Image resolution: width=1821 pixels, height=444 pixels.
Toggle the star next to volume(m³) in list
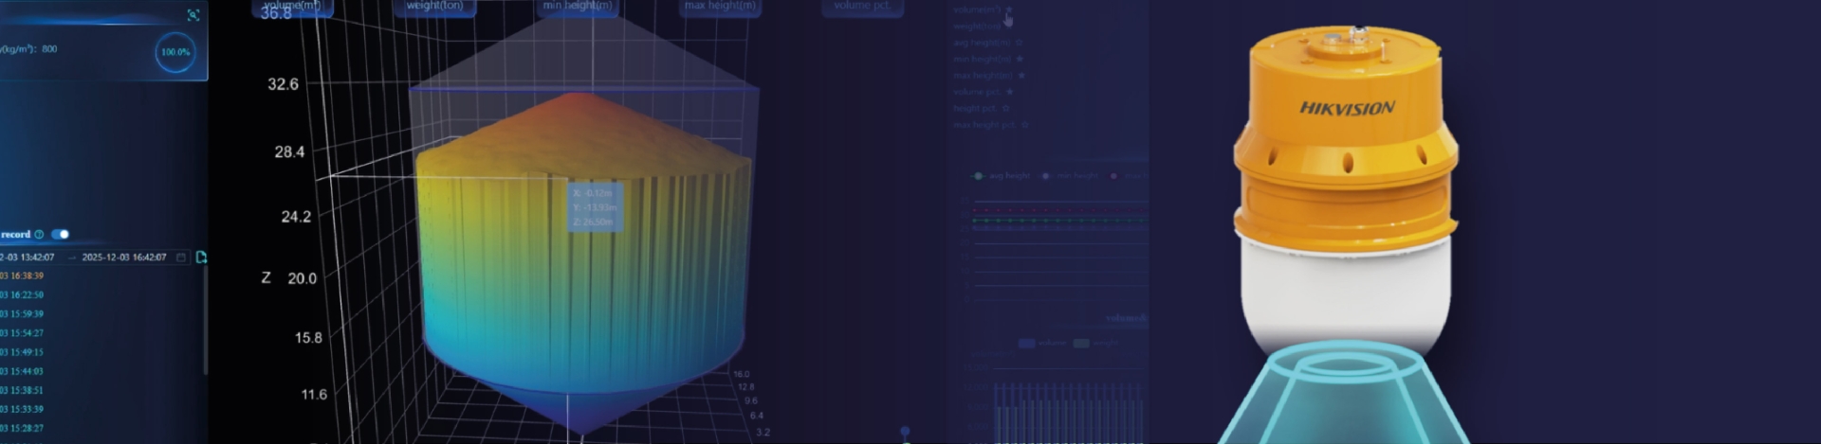pyautogui.click(x=1009, y=9)
